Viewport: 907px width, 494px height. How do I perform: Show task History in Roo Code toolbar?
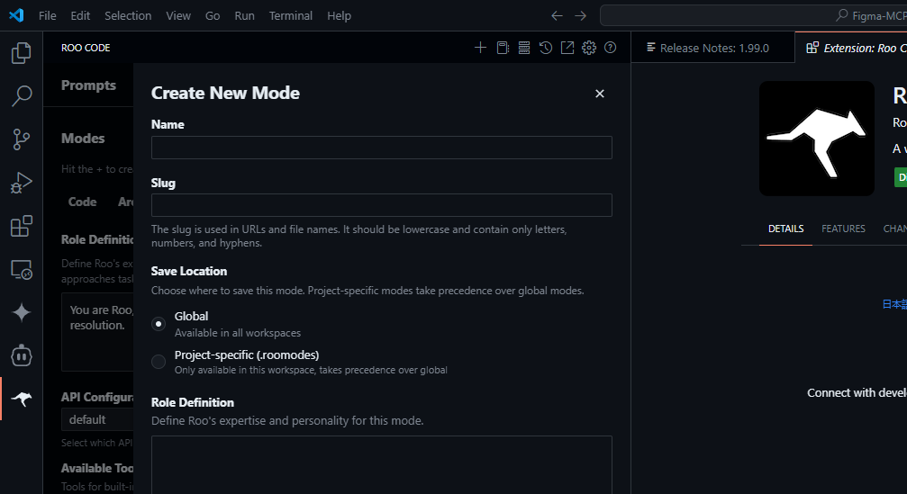(x=546, y=48)
